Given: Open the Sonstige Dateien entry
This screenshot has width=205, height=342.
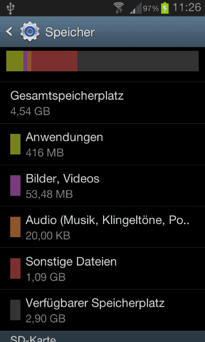Looking at the screenshot, I should (102, 268).
